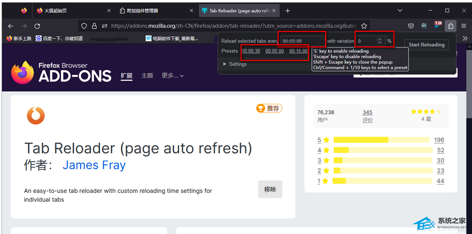Click the GPT extension toolbar icon
The height and width of the screenshot is (234, 472).
tap(424, 26)
